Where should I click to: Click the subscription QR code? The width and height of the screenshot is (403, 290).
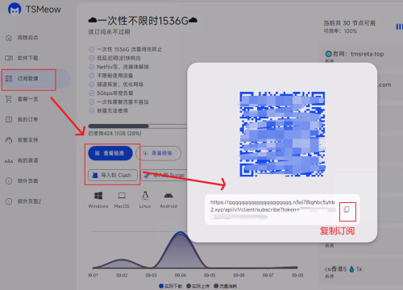point(282,135)
